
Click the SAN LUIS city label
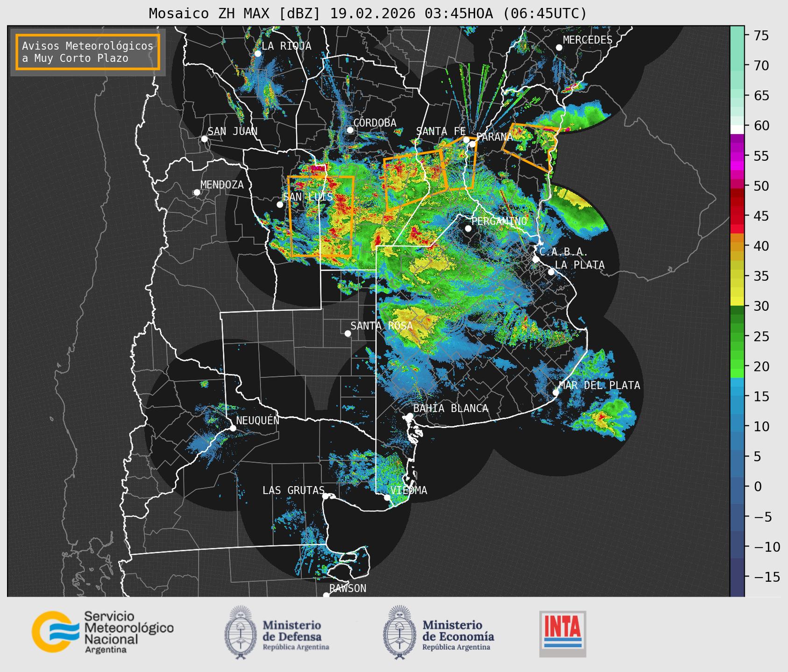pos(308,197)
